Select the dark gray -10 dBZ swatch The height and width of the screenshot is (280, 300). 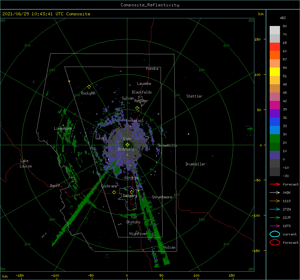pyautogui.click(x=275, y=171)
